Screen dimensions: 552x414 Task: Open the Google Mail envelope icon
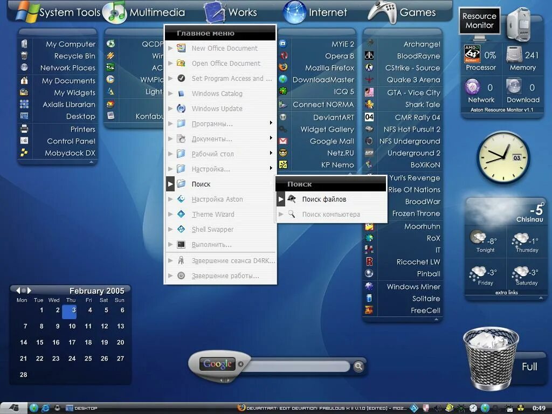(284, 141)
